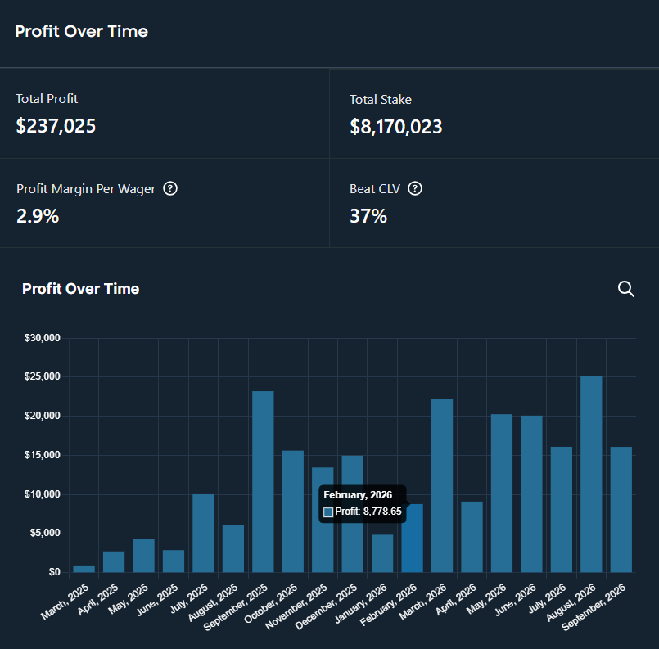Select the October, 2025 profit bar
This screenshot has height=649, width=659.
click(293, 512)
